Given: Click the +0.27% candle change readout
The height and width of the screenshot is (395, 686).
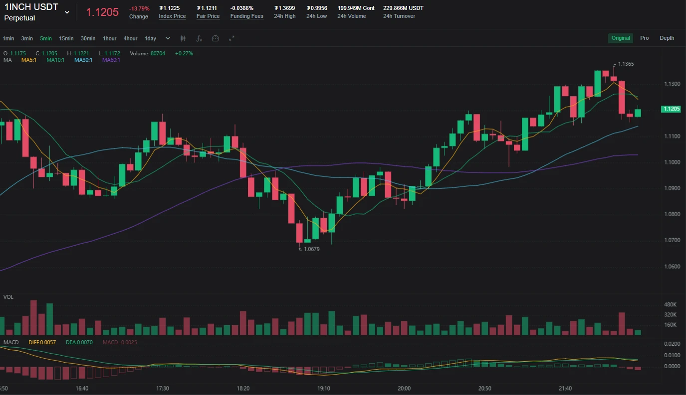Looking at the screenshot, I should (184, 53).
